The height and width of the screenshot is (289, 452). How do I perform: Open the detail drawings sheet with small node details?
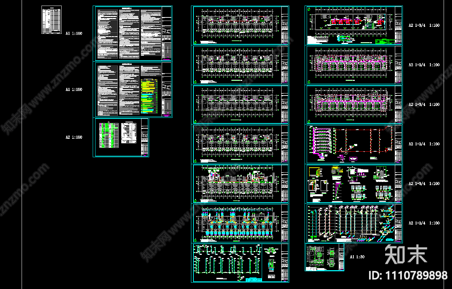point(354,184)
